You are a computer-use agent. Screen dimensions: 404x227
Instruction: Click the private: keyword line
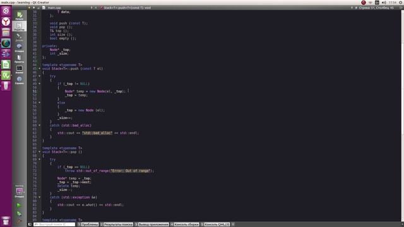click(50, 46)
